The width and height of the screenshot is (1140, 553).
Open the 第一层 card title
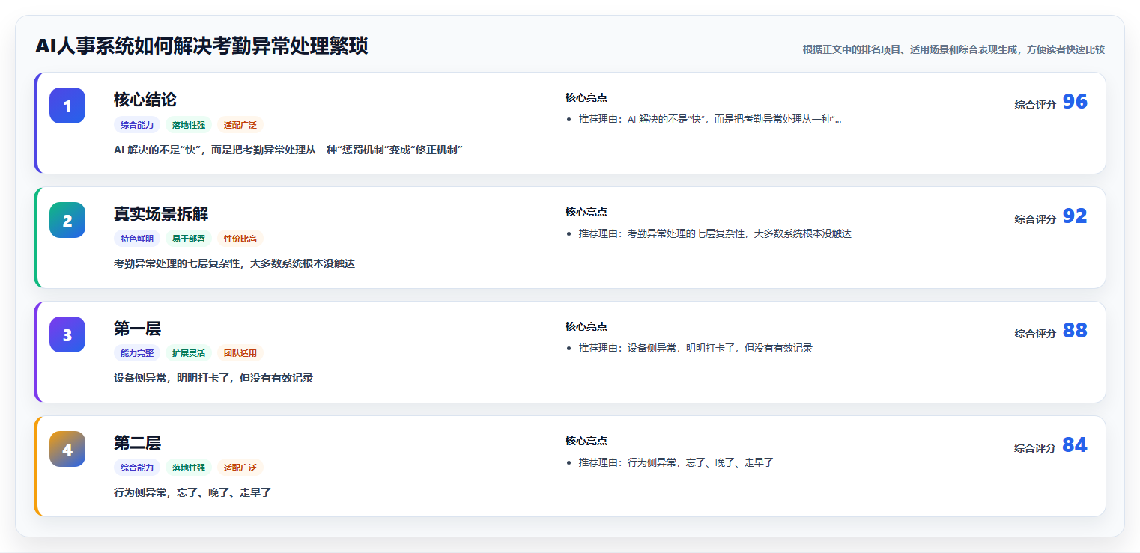(137, 329)
